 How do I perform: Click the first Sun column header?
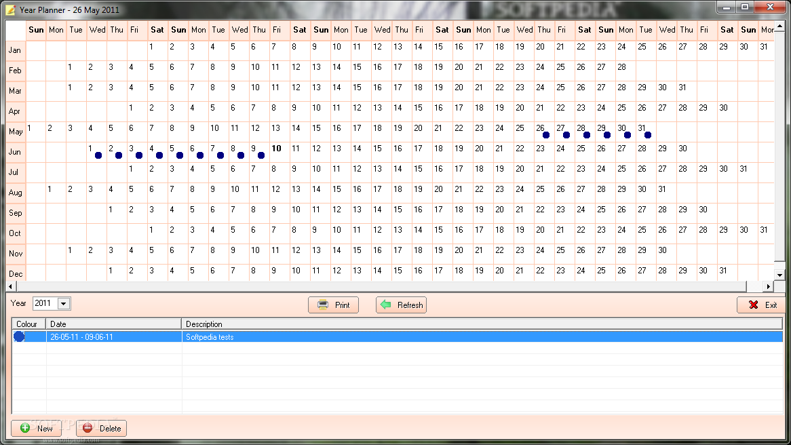[36, 30]
